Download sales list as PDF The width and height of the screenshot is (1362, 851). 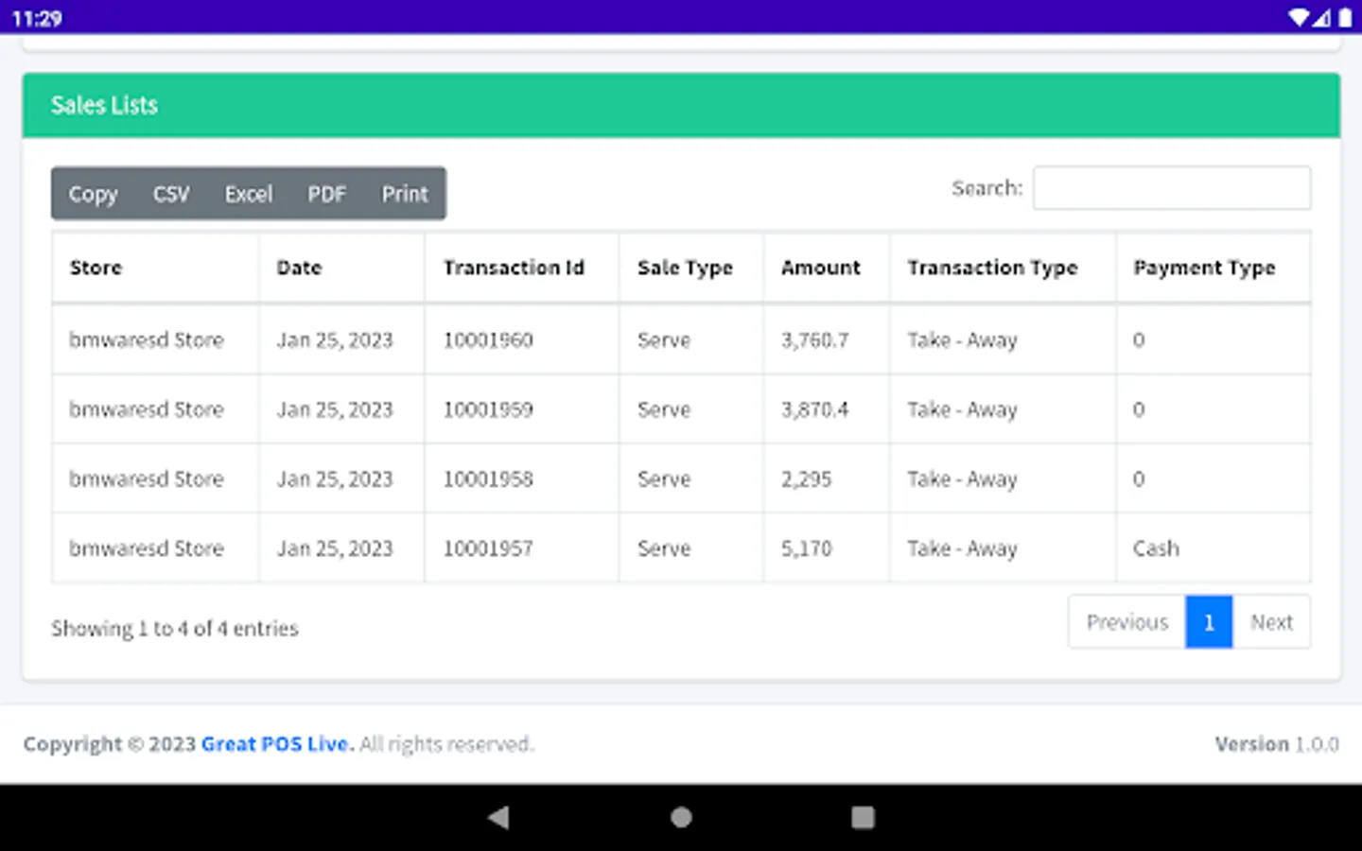pyautogui.click(x=327, y=194)
